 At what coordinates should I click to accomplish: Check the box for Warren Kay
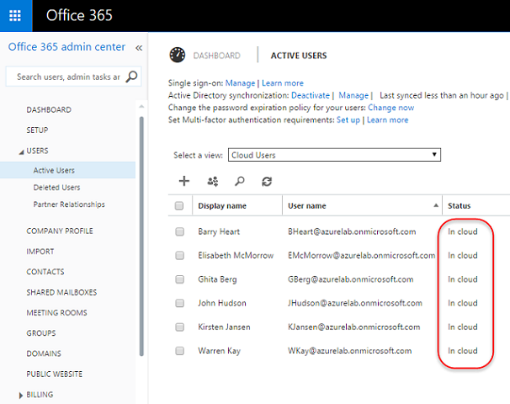tap(179, 351)
